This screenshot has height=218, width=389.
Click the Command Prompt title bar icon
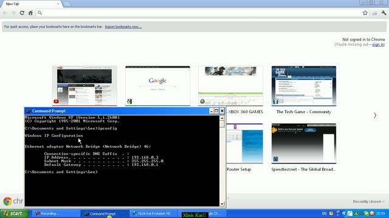point(28,111)
